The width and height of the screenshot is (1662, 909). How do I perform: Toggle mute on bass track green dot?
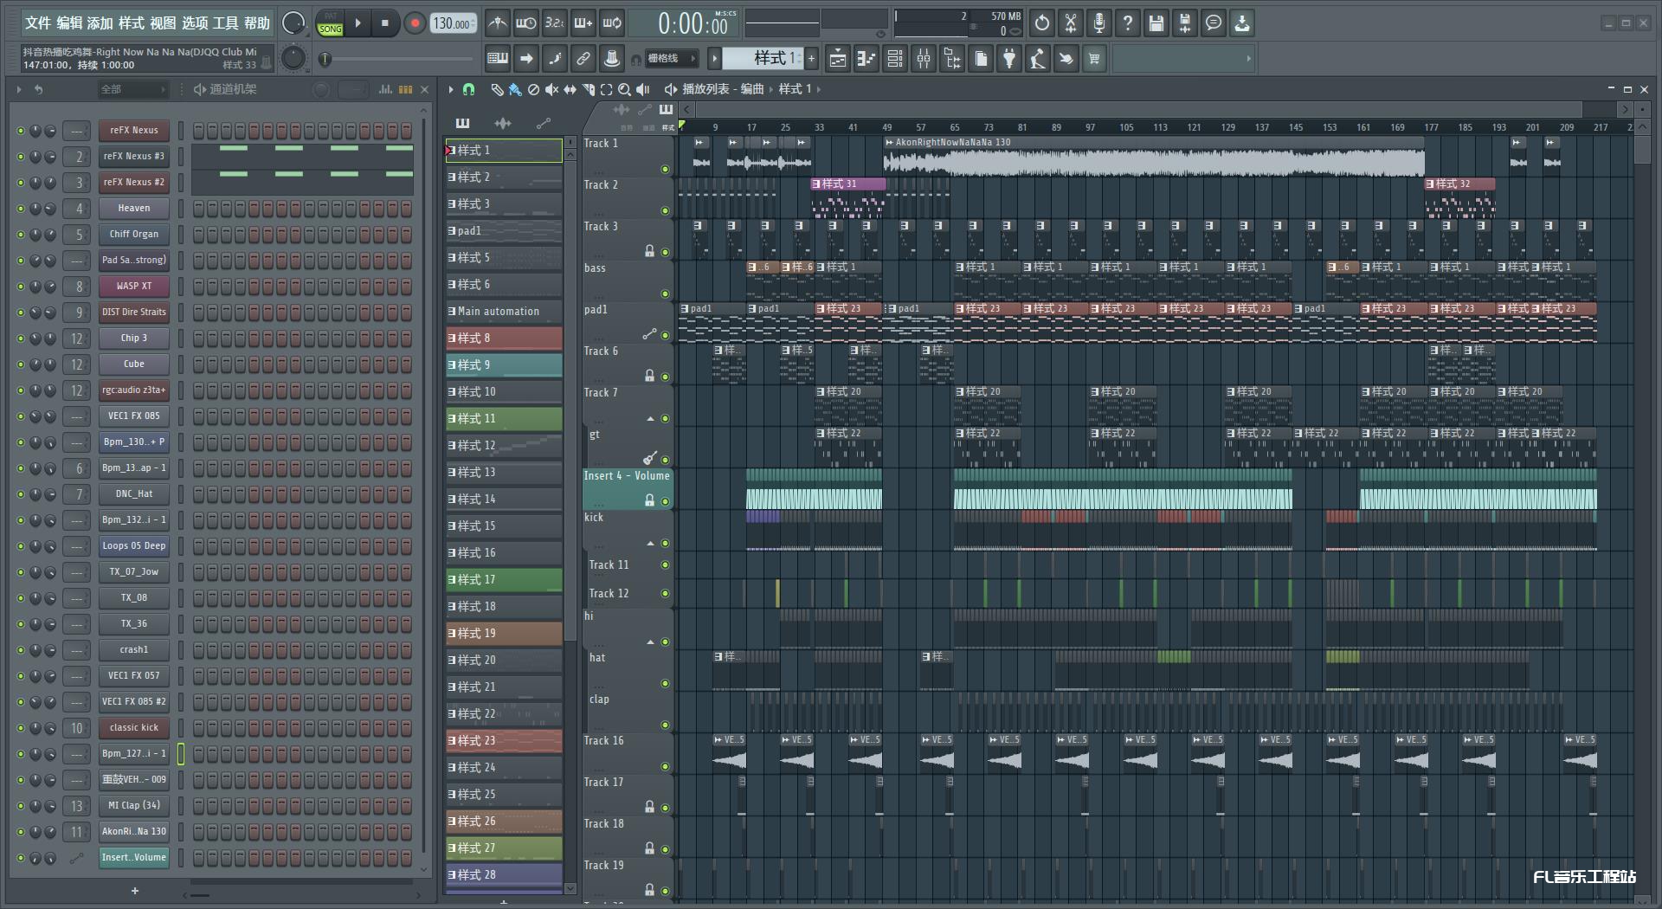point(665,294)
